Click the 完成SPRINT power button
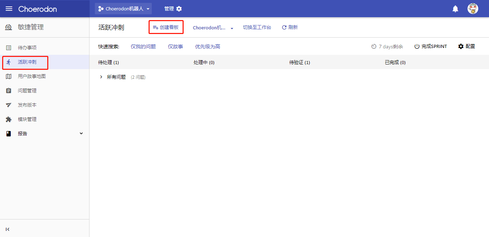This screenshot has width=489, height=237. tap(430, 47)
